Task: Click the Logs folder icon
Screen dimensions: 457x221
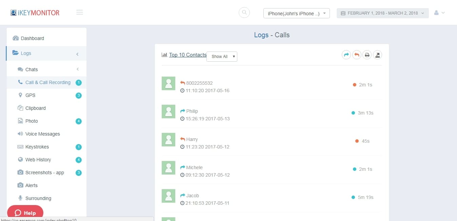Action: pyautogui.click(x=16, y=53)
